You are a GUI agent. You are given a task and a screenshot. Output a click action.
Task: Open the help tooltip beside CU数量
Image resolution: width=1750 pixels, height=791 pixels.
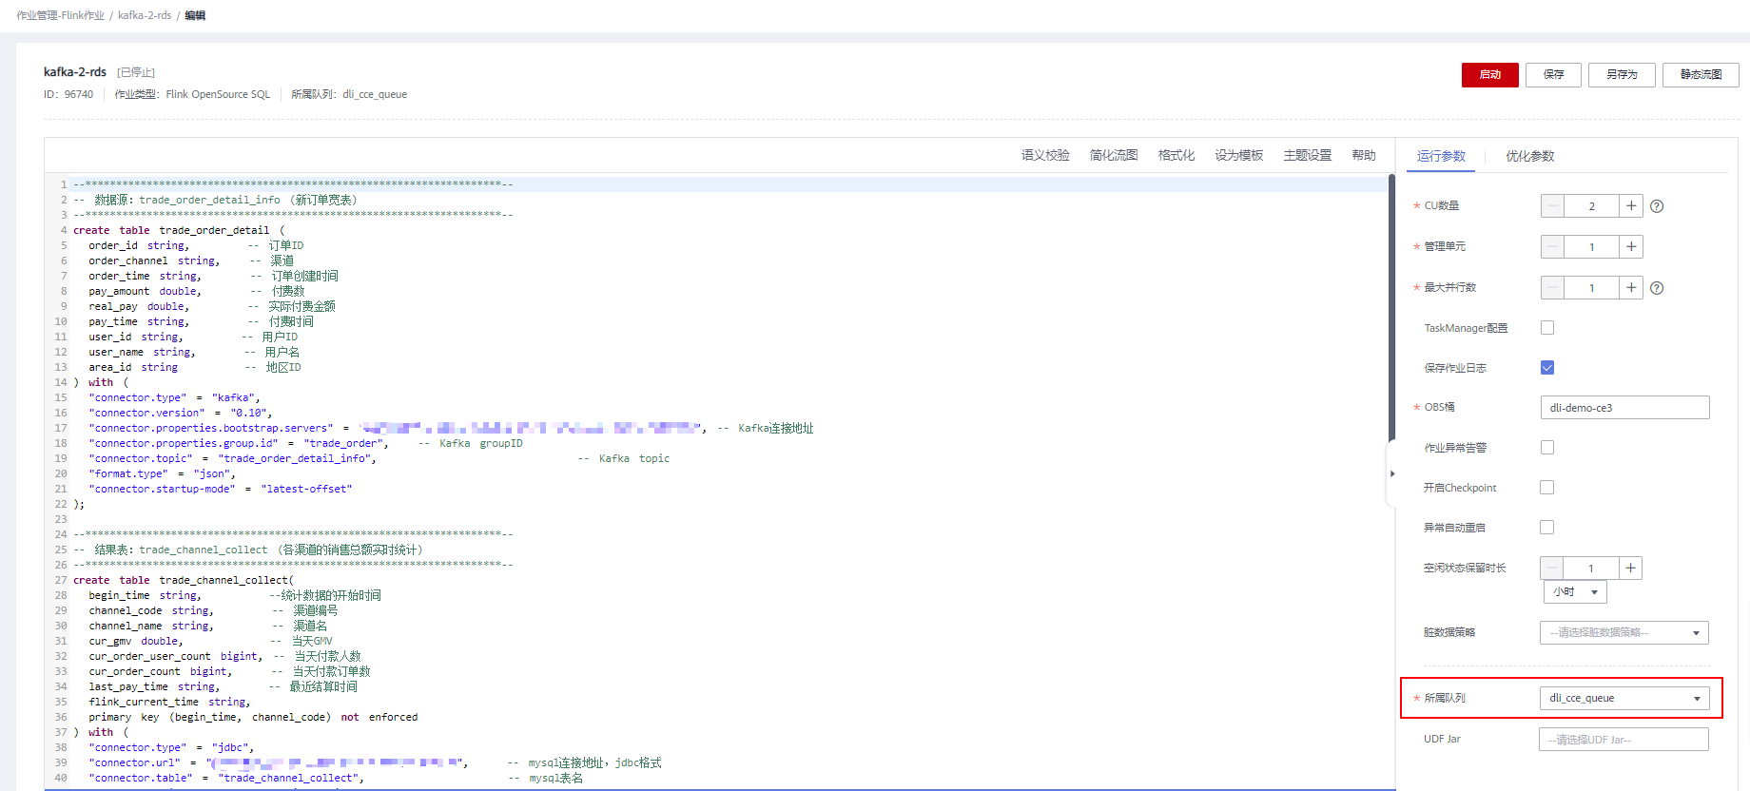1657,206
